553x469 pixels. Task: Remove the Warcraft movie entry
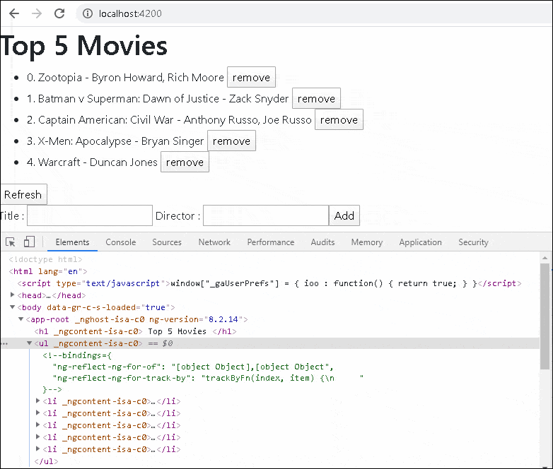pyautogui.click(x=185, y=162)
